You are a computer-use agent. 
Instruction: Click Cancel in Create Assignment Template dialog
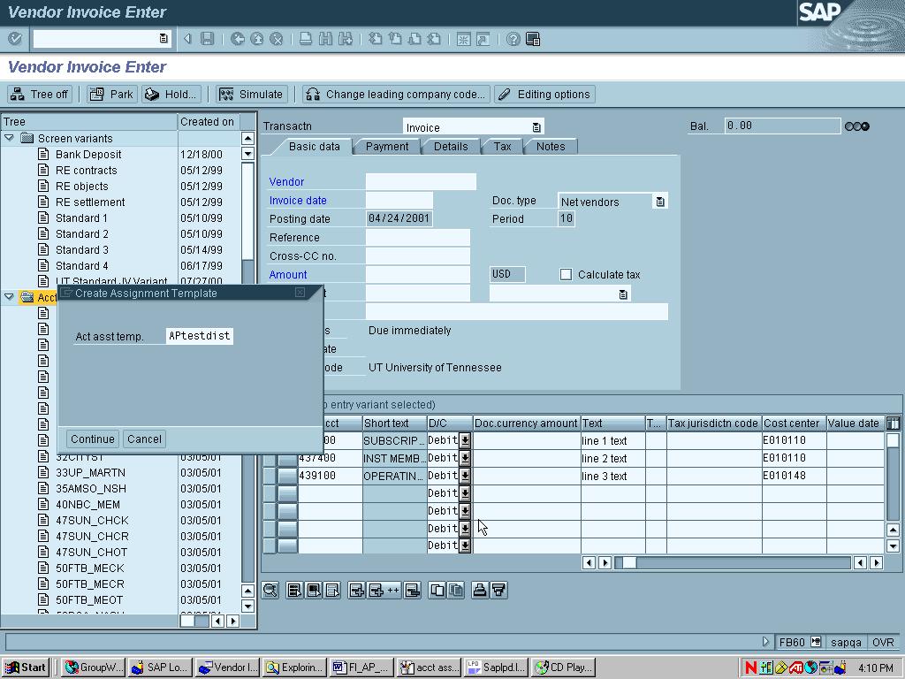[x=144, y=439]
